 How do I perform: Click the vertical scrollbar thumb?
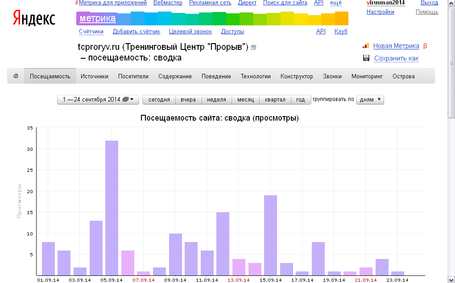click(x=451, y=63)
